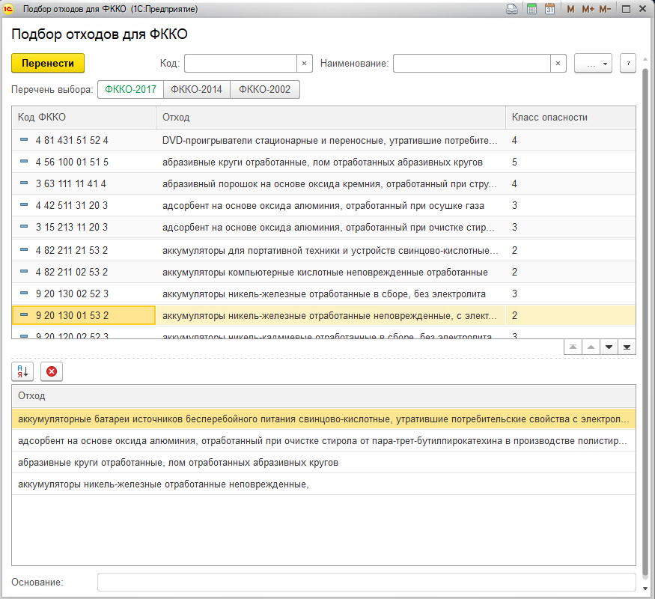Open the calculator icon in the title bar
The width and height of the screenshot is (655, 599).
(x=531, y=9)
